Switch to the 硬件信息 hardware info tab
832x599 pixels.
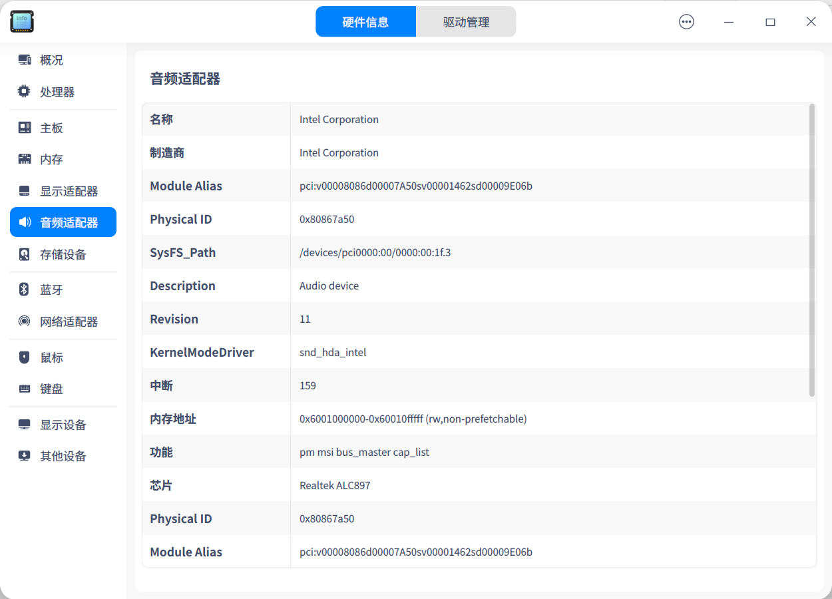click(365, 22)
